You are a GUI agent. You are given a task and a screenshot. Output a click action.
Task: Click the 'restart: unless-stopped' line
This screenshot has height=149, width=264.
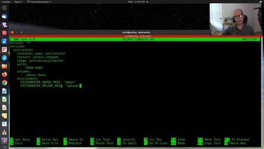click(x=38, y=57)
